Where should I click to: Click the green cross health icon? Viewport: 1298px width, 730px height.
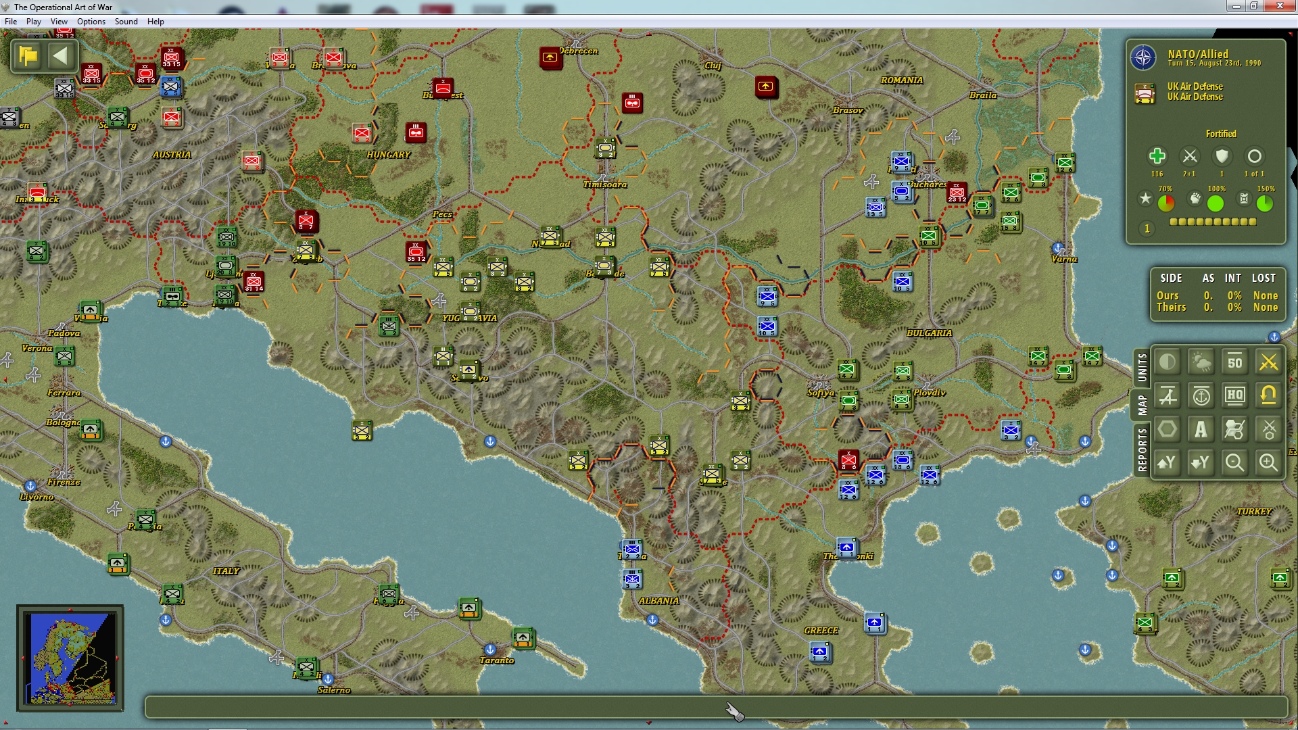coord(1157,156)
